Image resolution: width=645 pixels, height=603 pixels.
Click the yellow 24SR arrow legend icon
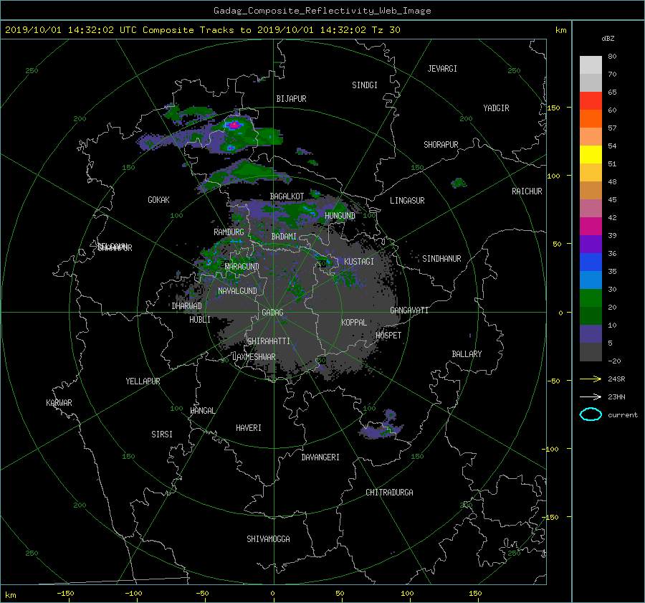click(x=591, y=379)
